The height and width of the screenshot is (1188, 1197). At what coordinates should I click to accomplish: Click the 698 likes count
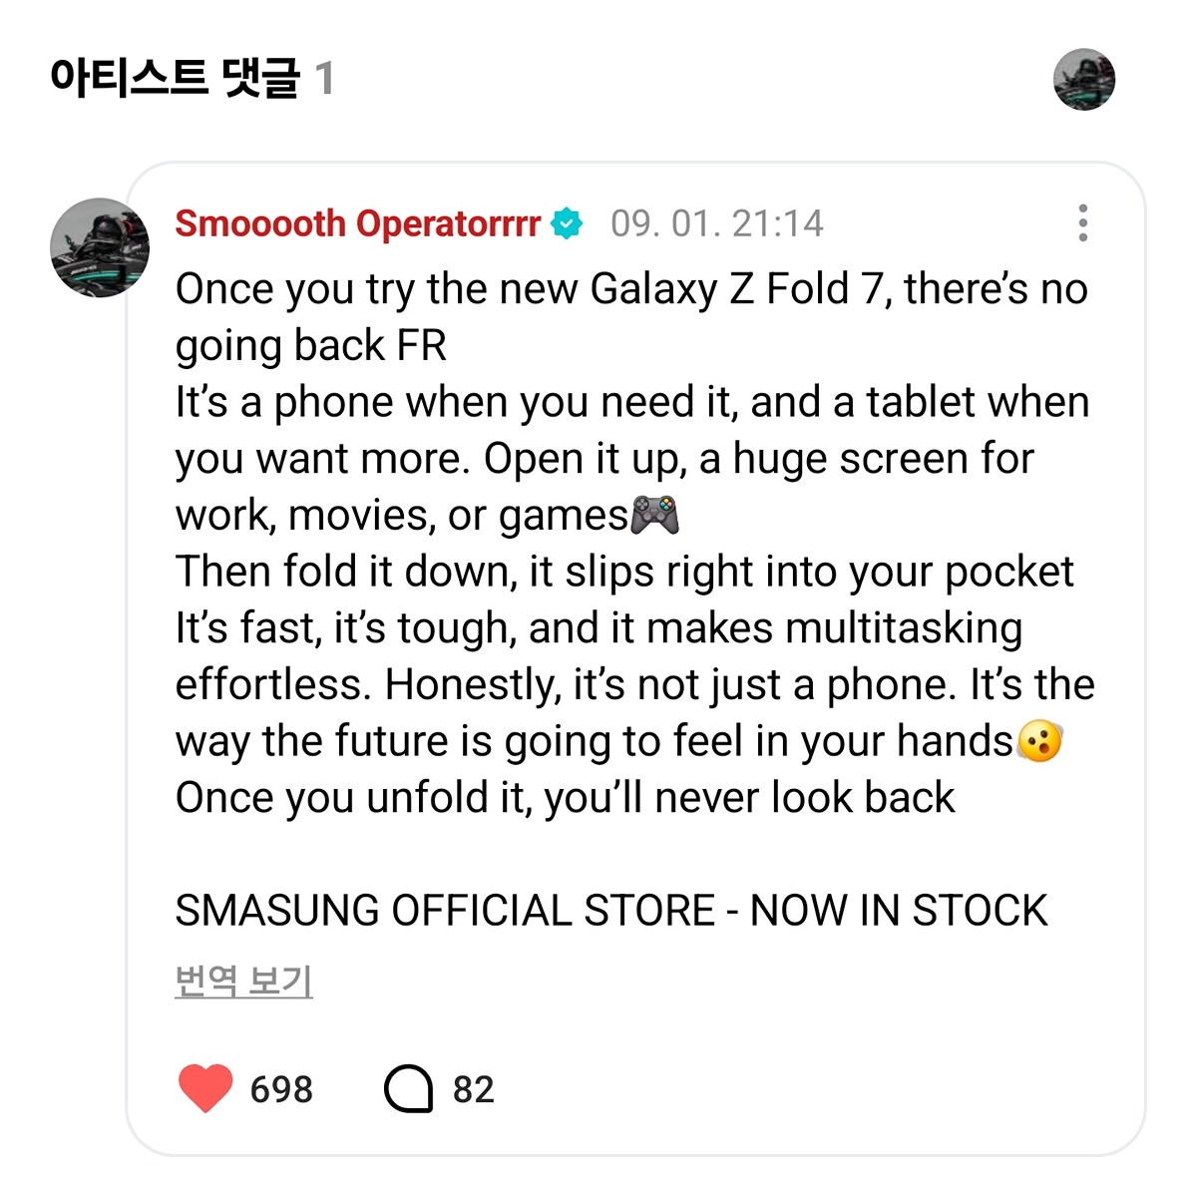(x=281, y=1089)
